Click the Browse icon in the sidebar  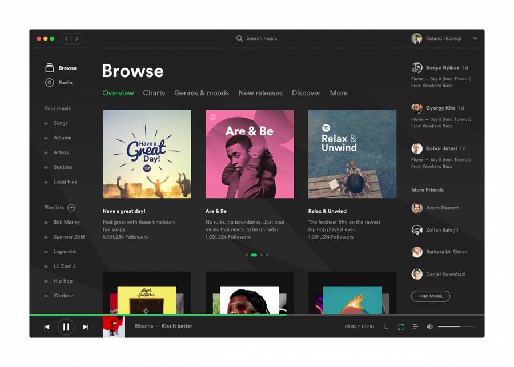pos(50,68)
